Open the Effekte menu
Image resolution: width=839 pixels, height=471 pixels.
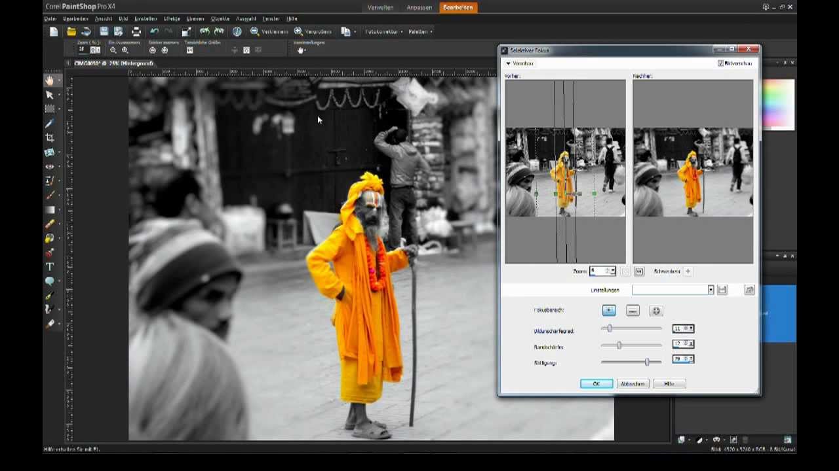172,19
